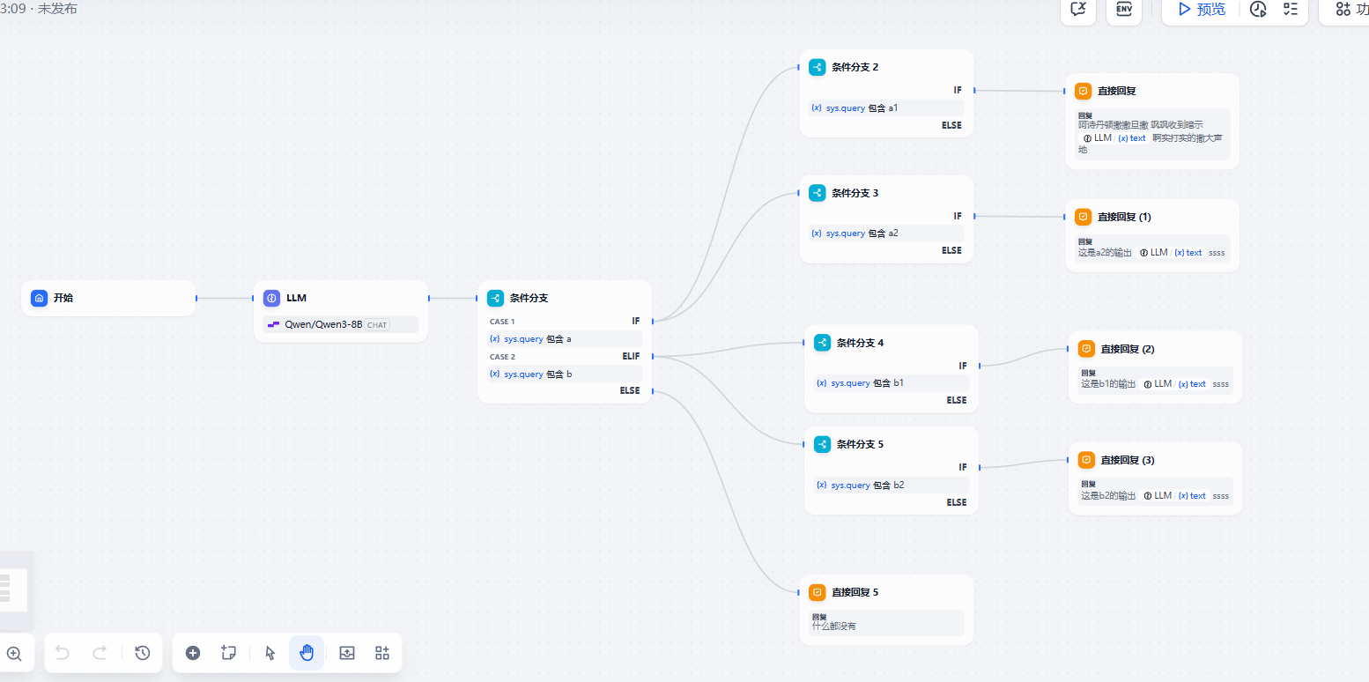
Task: Open the checklist icon in top bar
Action: [1291, 10]
